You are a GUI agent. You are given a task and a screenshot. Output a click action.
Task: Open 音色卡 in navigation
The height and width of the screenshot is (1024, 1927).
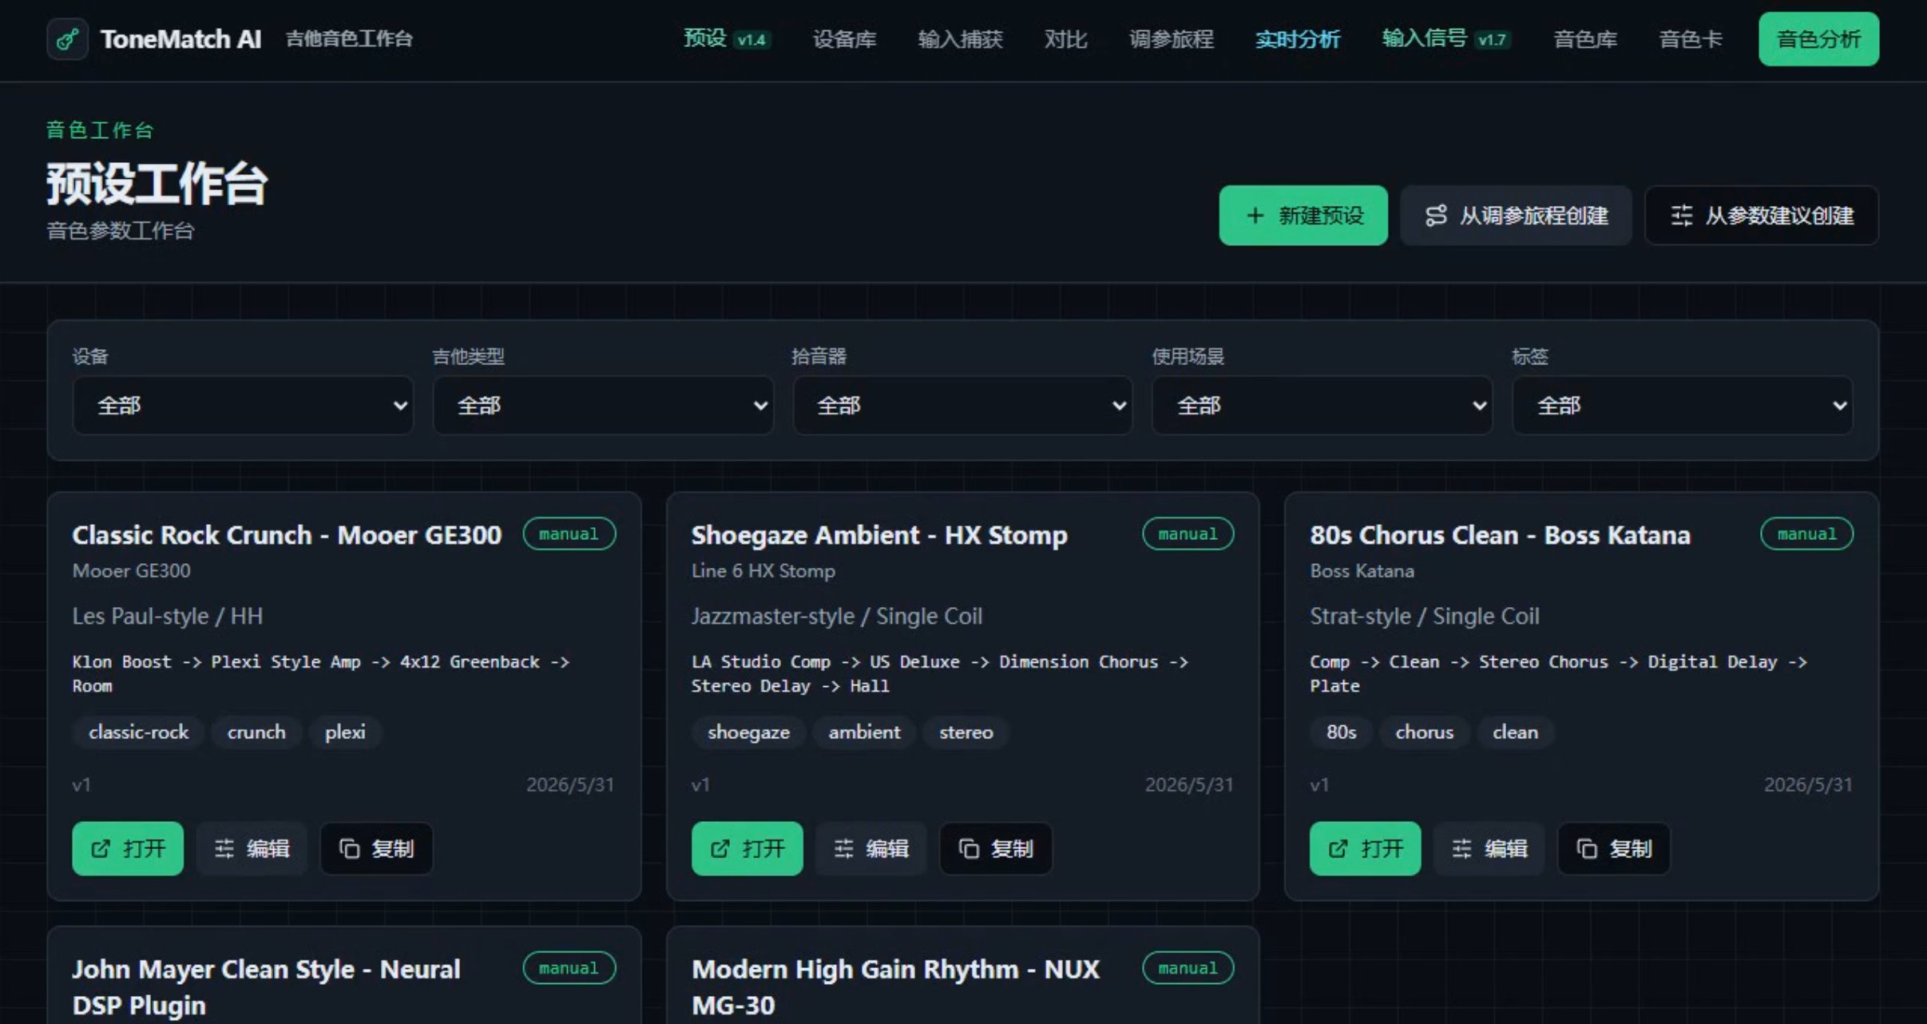click(x=1691, y=39)
